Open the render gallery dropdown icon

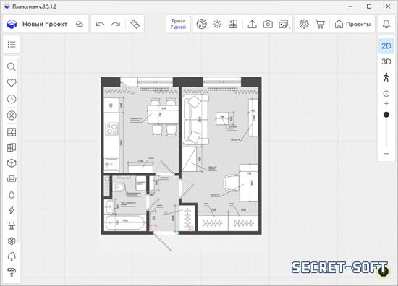(x=284, y=24)
